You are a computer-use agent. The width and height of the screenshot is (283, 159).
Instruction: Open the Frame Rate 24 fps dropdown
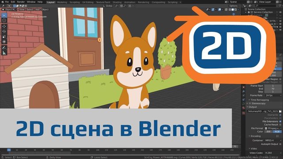coord(273,95)
